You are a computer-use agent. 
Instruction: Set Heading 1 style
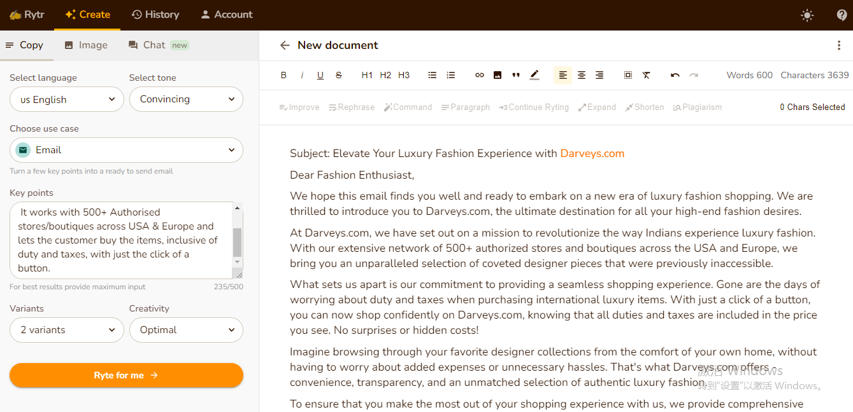[x=367, y=75]
